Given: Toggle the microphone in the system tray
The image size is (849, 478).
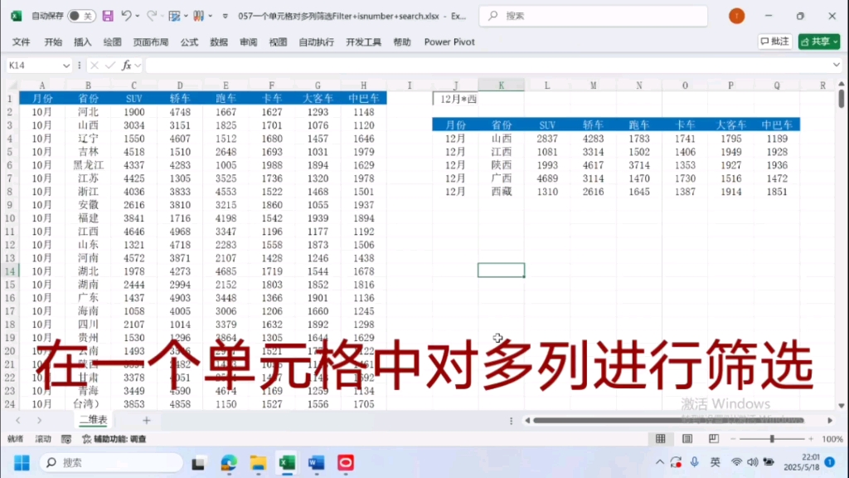Looking at the screenshot, I should 695,462.
